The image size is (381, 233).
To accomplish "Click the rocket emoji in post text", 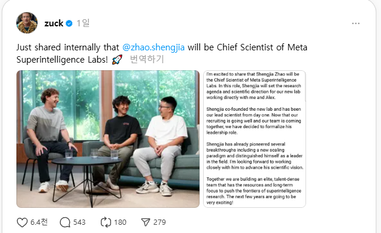I will [117, 60].
